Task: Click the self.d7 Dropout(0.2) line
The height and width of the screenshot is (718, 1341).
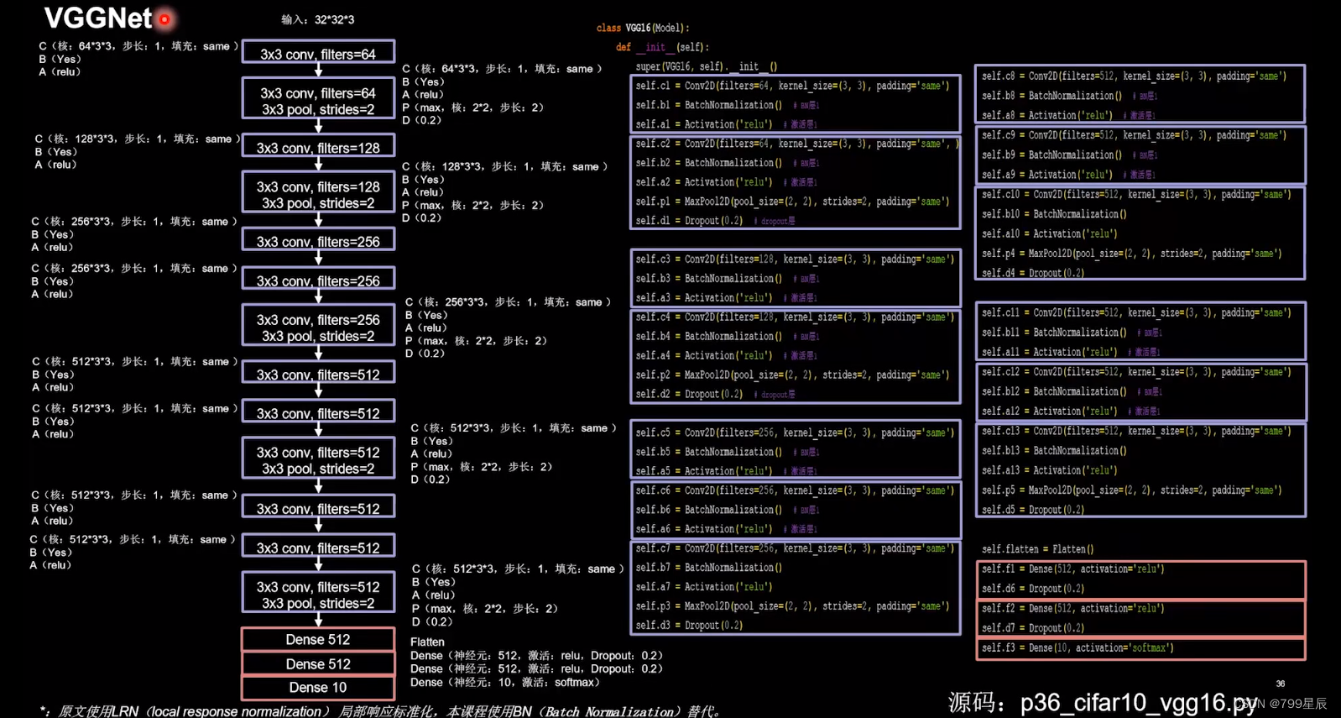Action: point(1033,629)
